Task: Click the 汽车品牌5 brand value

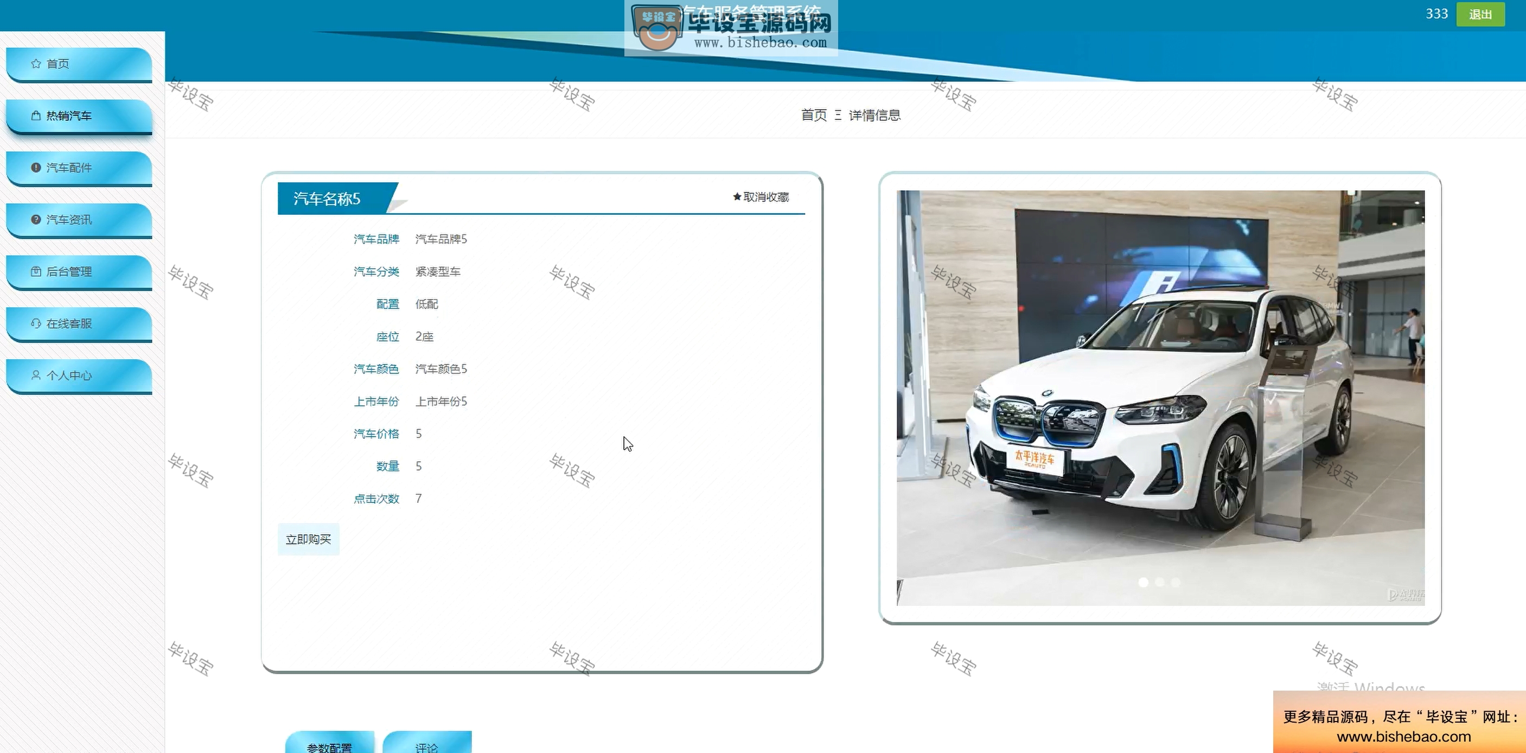Action: click(442, 239)
